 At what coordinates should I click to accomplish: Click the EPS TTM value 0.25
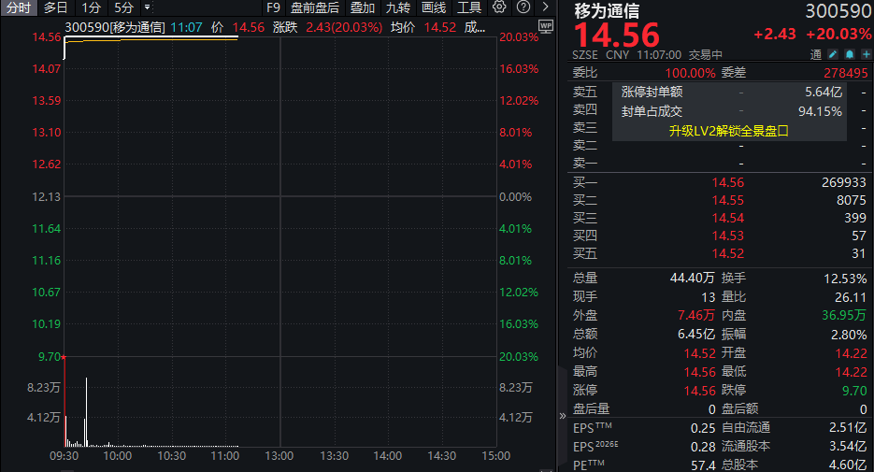coord(703,428)
